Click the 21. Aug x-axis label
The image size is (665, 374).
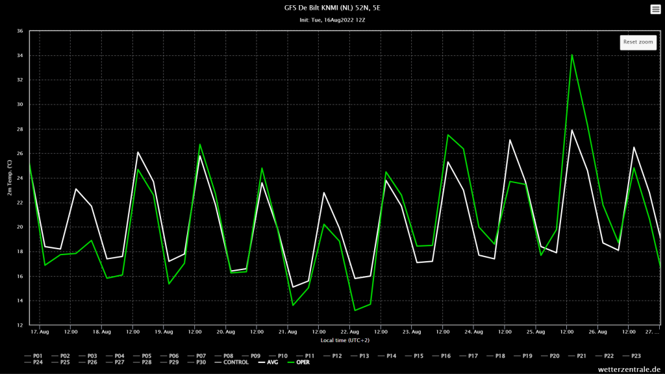pos(288,332)
